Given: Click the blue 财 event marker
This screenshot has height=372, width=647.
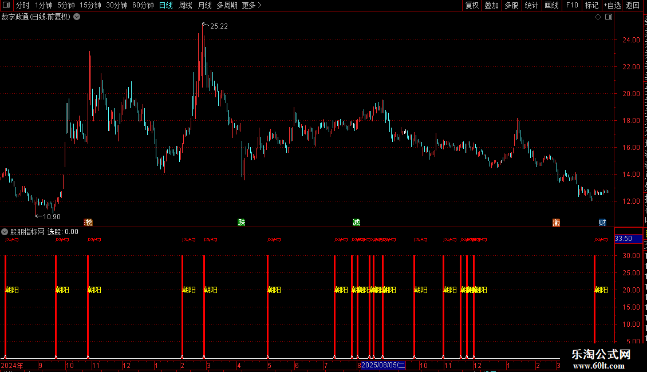Looking at the screenshot, I should (x=602, y=223).
